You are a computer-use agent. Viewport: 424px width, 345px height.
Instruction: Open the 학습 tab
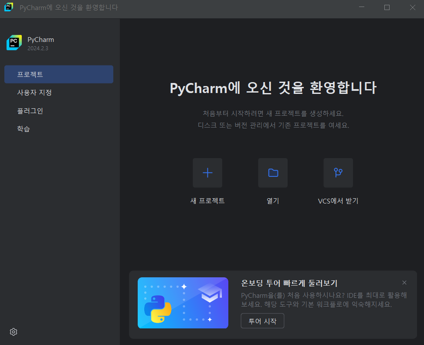pos(59,129)
